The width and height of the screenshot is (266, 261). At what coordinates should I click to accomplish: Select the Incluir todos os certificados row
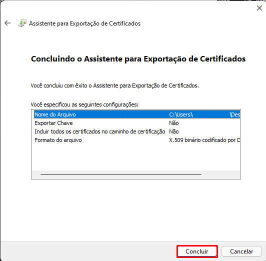137,131
